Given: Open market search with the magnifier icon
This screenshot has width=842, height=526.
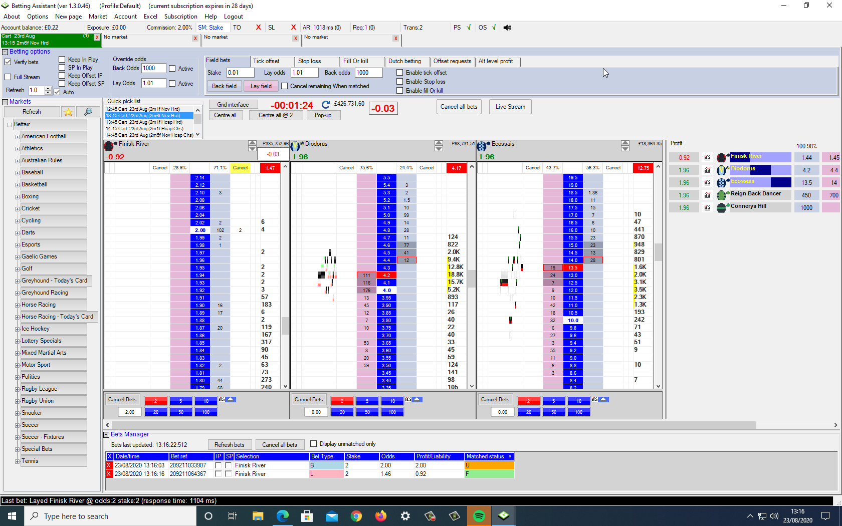Looking at the screenshot, I should (x=88, y=112).
